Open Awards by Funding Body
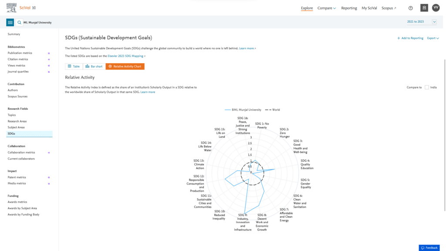The width and height of the screenshot is (446, 251). 24,214
